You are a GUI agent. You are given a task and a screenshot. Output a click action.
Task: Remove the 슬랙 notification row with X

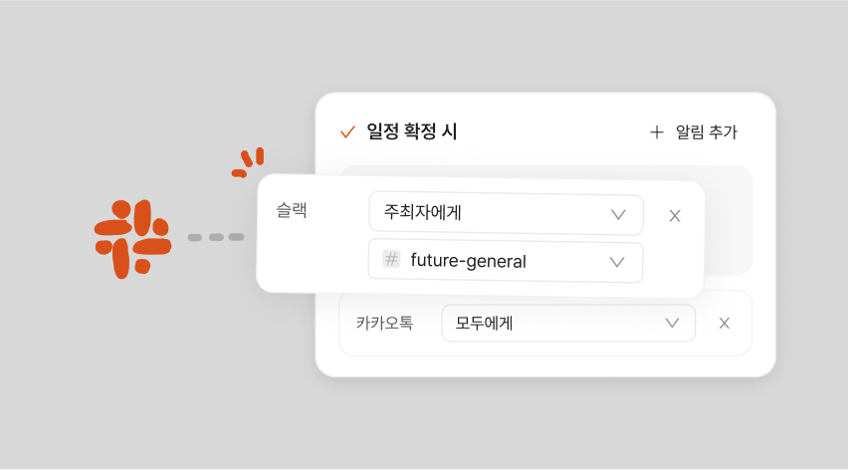675,215
